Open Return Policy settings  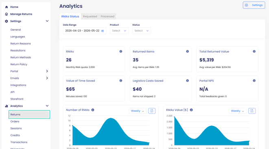tap(19, 64)
